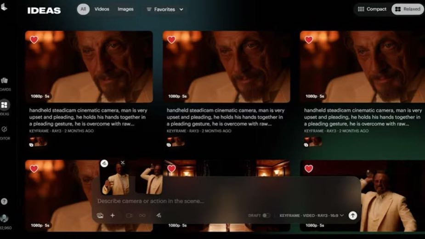The image size is (425, 239).
Task: Click 'KEYFRAME · RAY3 · 2 MONTHS AGO' under first card
Action: click(62, 131)
